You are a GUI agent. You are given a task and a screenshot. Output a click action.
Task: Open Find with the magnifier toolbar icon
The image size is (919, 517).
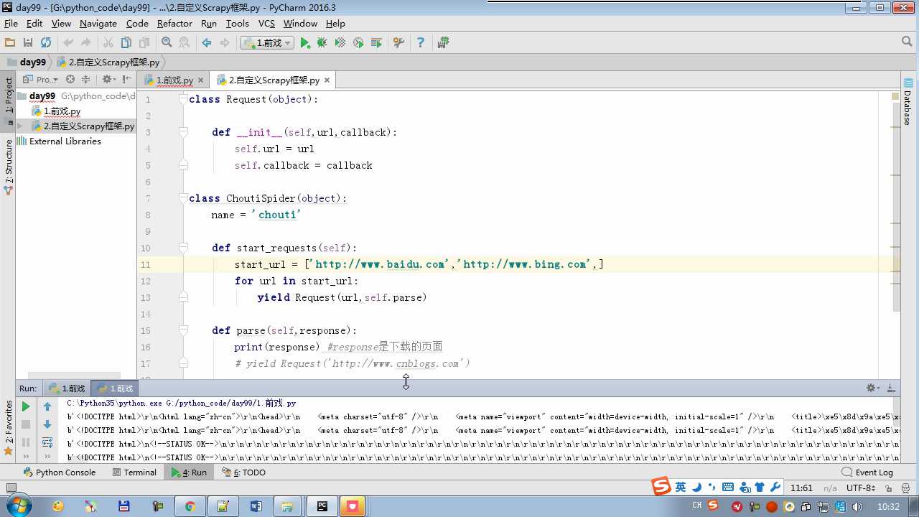167,43
